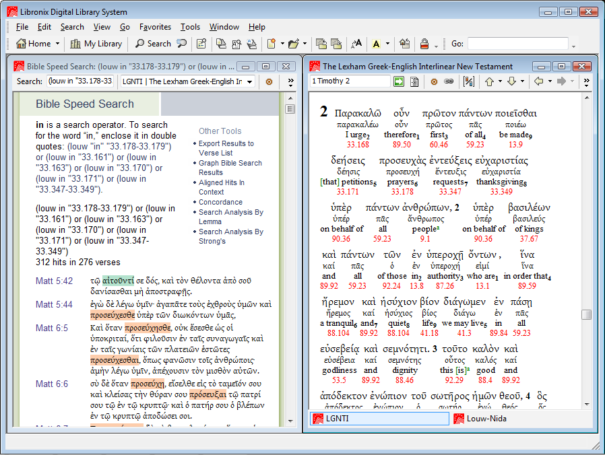Open the back arrow history dropdown in Lexham
This screenshot has height=455, width=605.
coord(550,81)
